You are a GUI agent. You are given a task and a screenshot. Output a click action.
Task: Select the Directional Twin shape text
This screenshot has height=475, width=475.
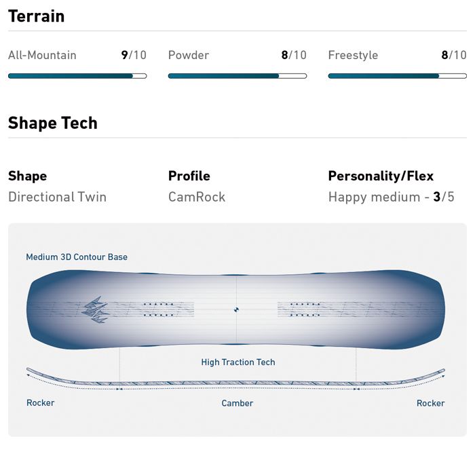tap(58, 197)
